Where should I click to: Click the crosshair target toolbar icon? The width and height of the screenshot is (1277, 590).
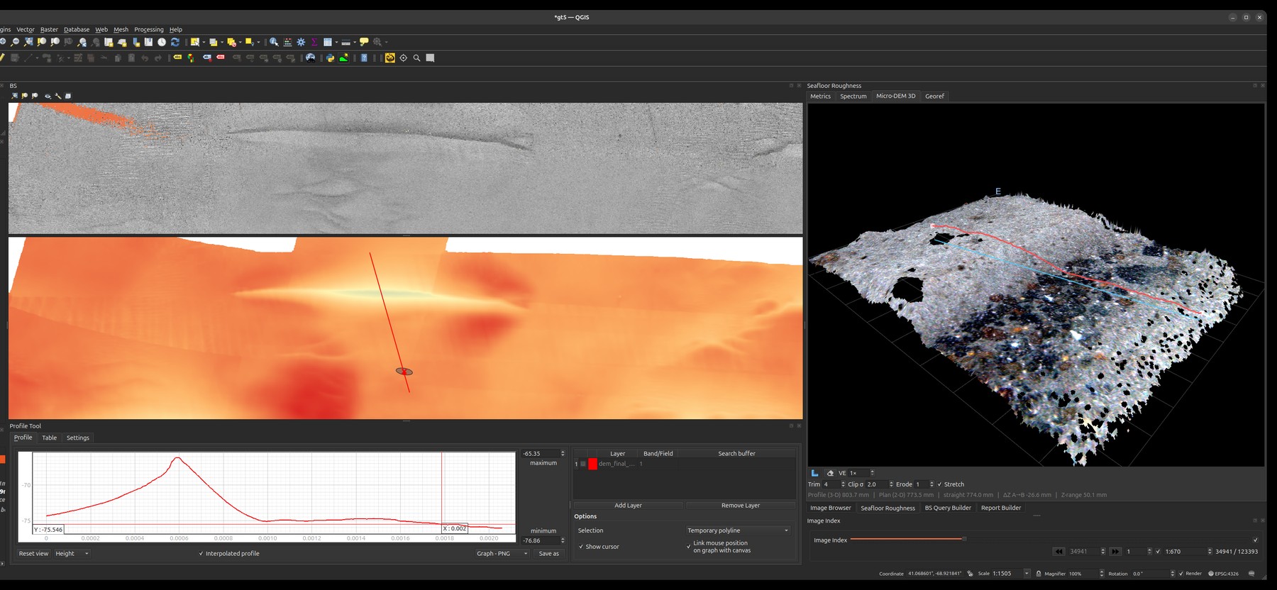403,58
